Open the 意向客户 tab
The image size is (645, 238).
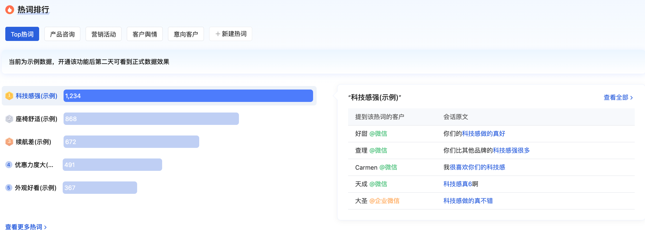click(x=186, y=34)
